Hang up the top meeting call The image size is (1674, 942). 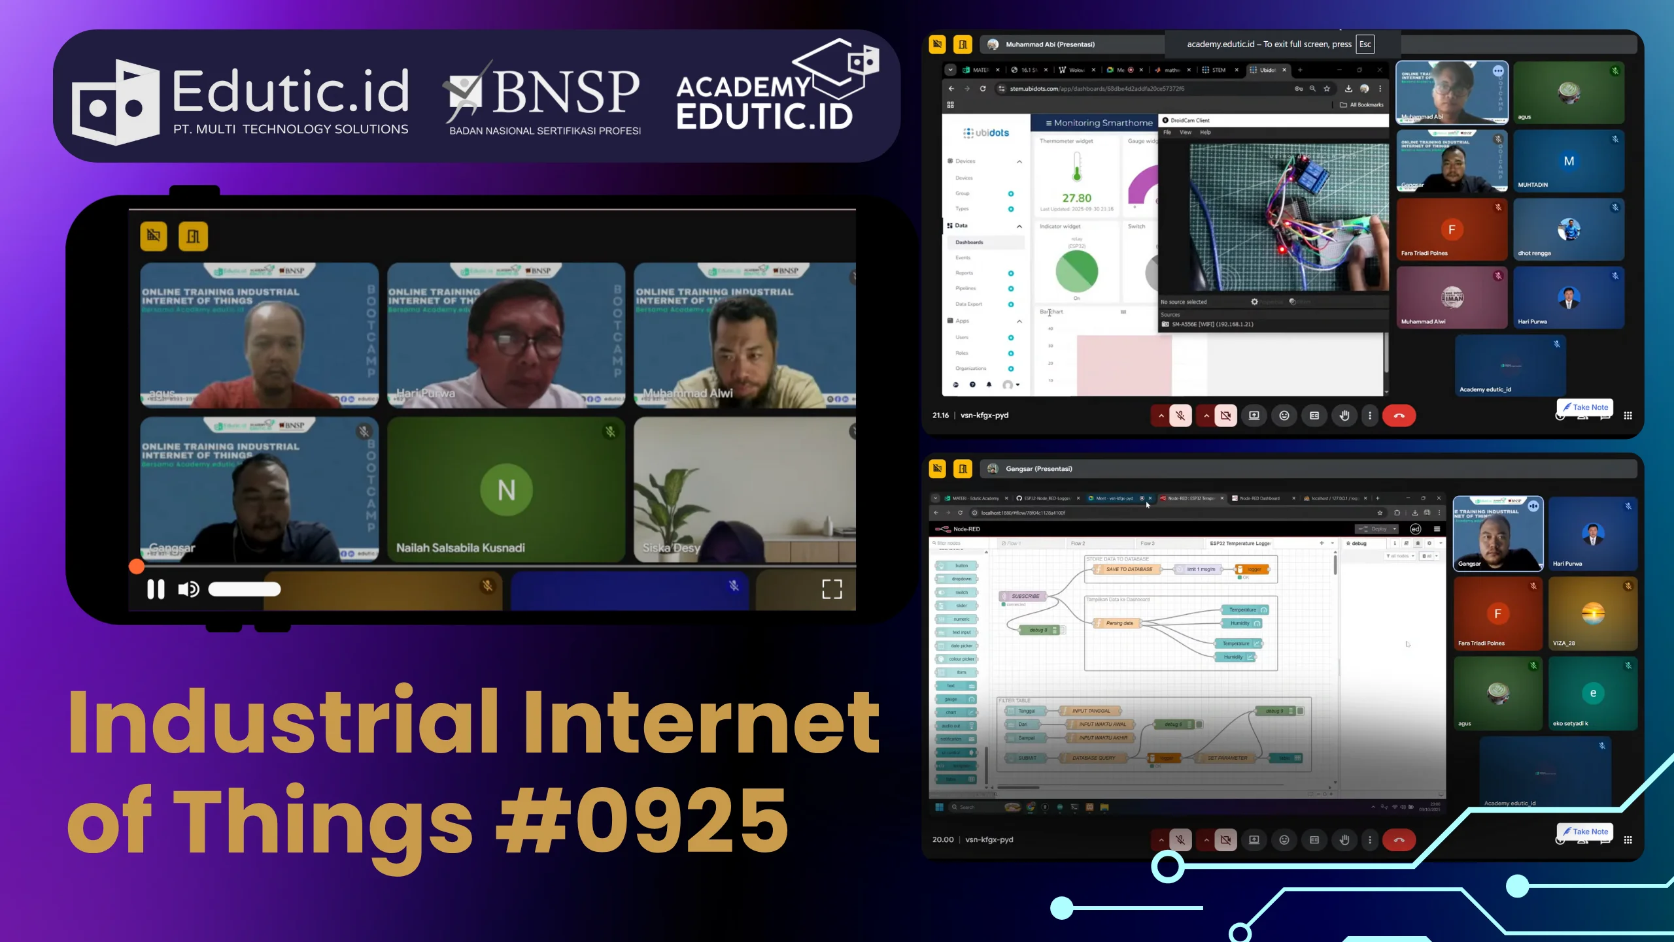(1399, 415)
